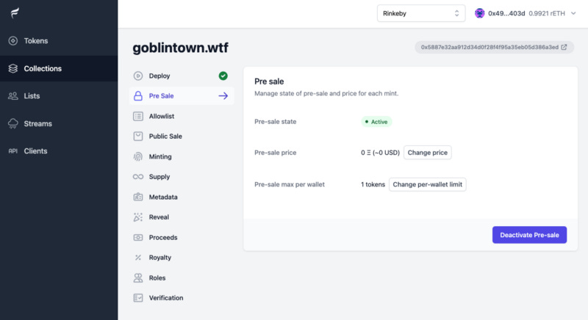Click the Change price button
This screenshot has height=320, width=588.
[x=428, y=153]
